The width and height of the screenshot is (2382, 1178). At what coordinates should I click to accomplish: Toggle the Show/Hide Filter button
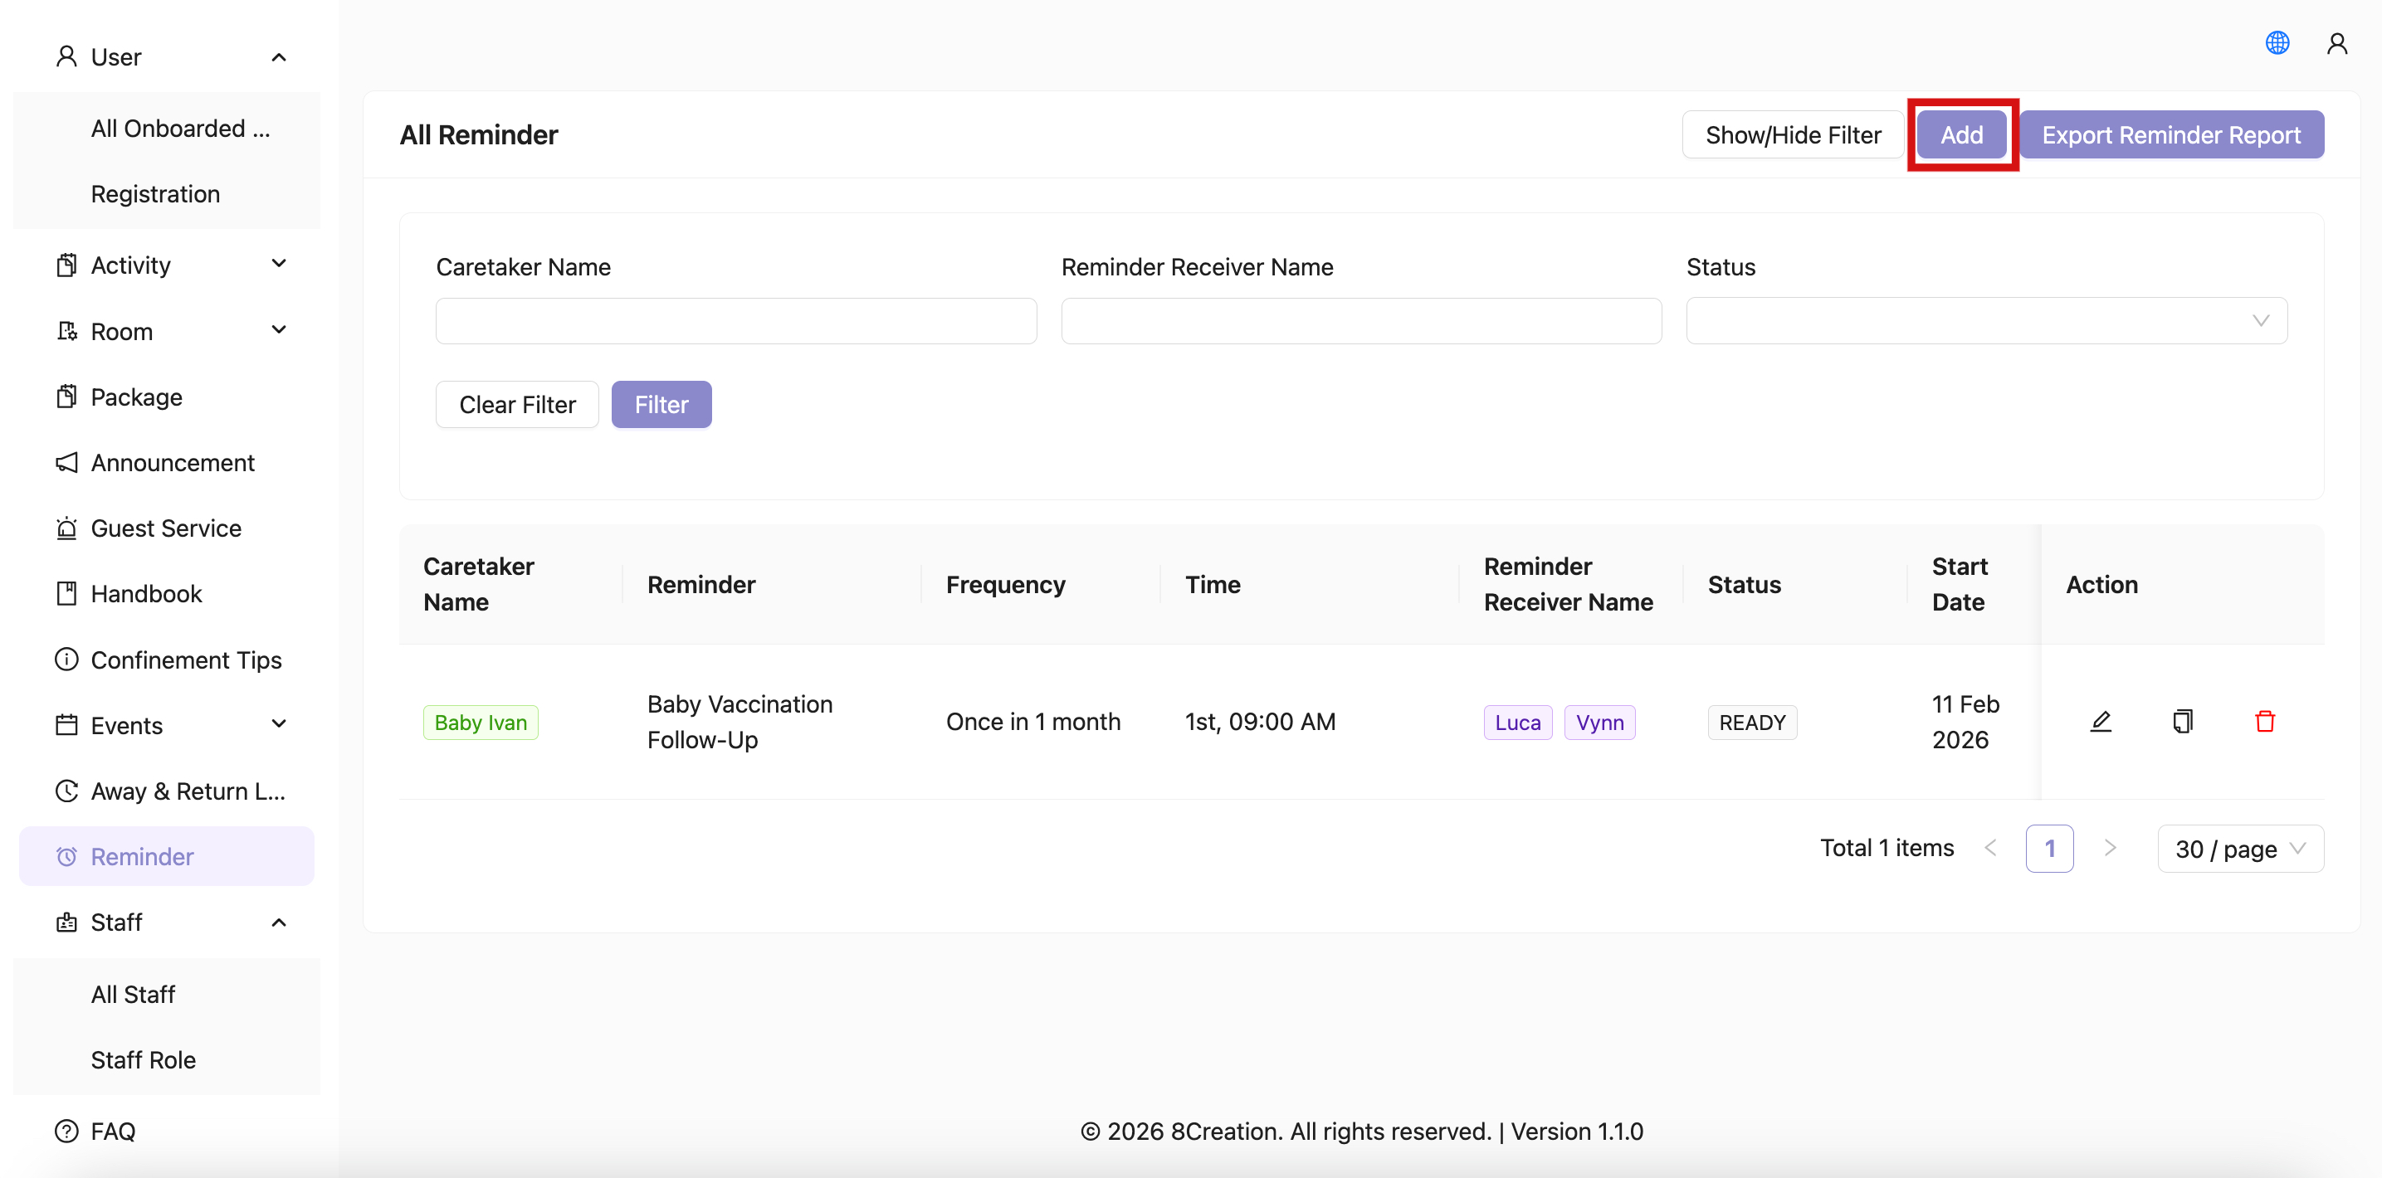(x=1792, y=135)
